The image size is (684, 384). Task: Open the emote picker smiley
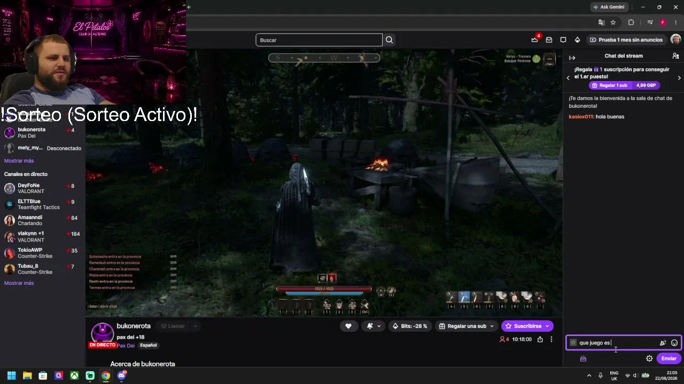pyautogui.click(x=674, y=343)
